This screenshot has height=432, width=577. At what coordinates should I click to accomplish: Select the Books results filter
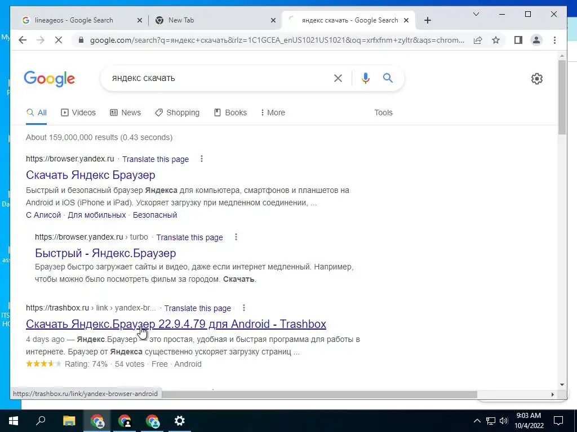(230, 112)
